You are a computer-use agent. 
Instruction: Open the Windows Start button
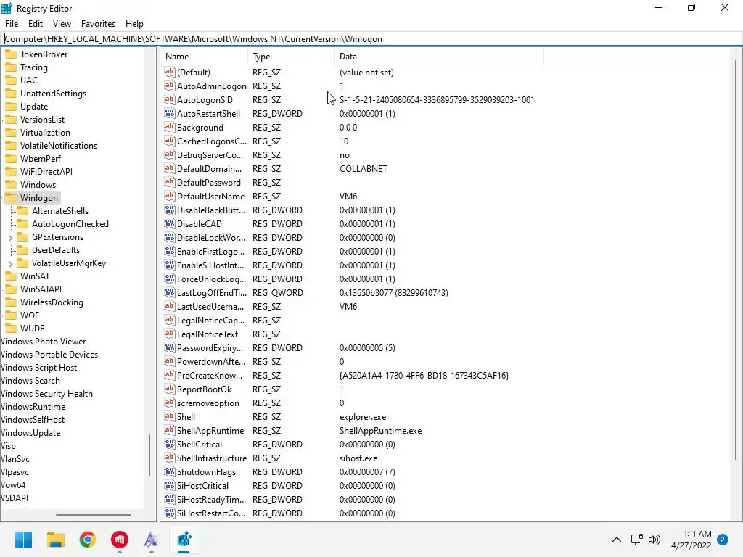(x=23, y=540)
